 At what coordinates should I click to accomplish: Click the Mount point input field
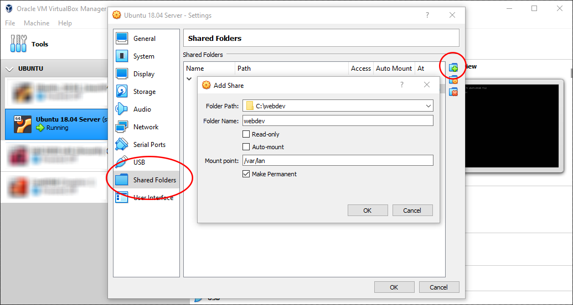(338, 161)
